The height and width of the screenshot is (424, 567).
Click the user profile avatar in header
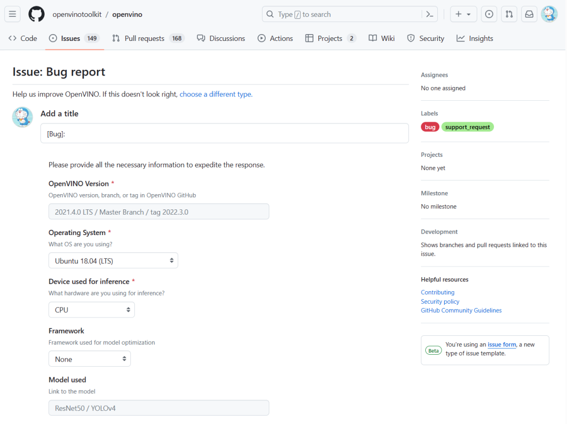(x=549, y=14)
